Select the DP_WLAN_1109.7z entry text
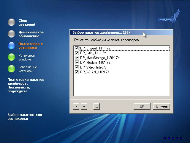The height and width of the screenshot is (143, 190). (95, 72)
